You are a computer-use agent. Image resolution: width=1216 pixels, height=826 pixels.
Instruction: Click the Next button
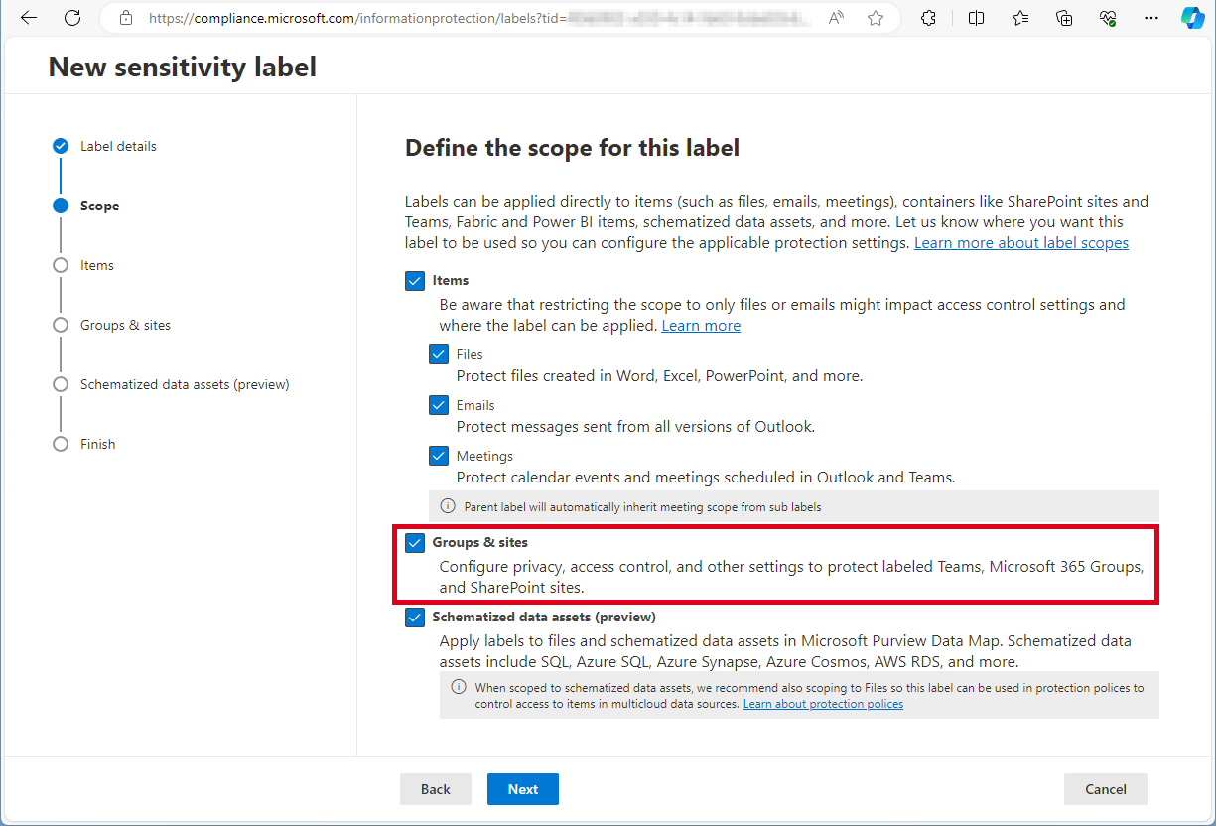pos(522,789)
